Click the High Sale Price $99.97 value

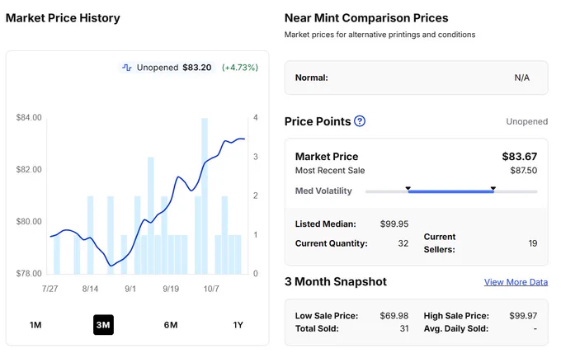click(523, 316)
